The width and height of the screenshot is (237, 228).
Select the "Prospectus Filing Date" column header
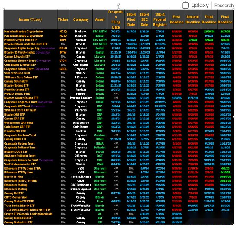116,19
